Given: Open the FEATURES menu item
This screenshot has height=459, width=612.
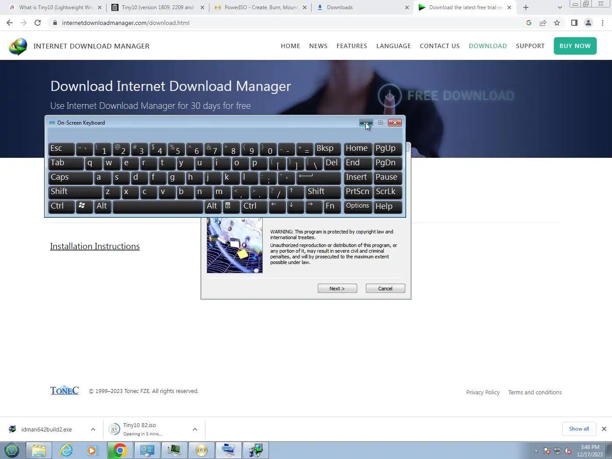Looking at the screenshot, I should [x=352, y=46].
